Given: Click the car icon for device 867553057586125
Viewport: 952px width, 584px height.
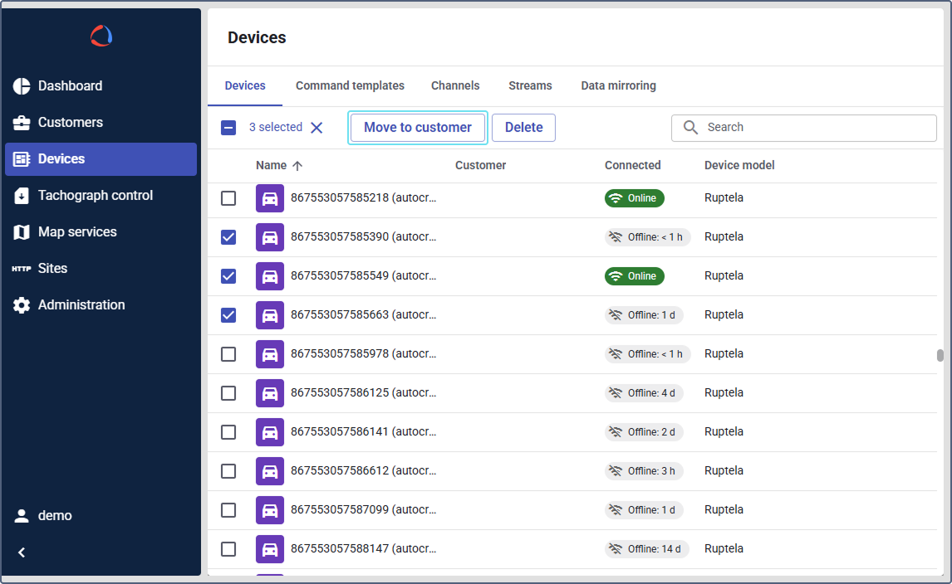Looking at the screenshot, I should [x=270, y=393].
